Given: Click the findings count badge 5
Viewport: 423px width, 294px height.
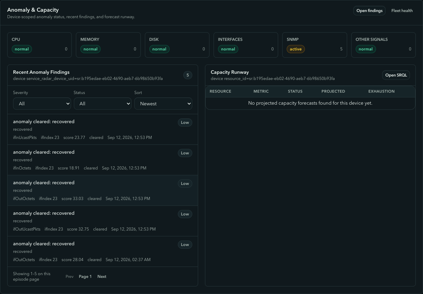Looking at the screenshot, I should [187, 75].
